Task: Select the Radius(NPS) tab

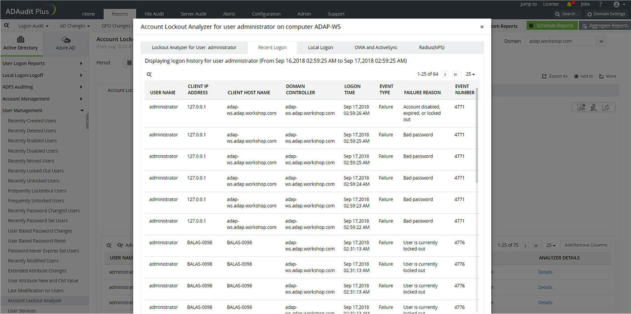Action: point(431,47)
